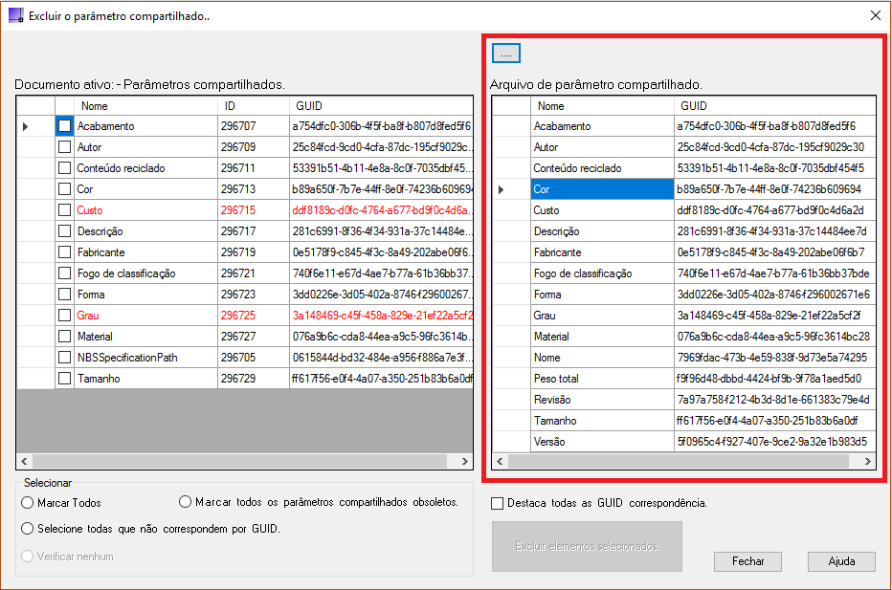Select the Custo checkbox
Viewport: 892px width, 590px height.
point(64,209)
